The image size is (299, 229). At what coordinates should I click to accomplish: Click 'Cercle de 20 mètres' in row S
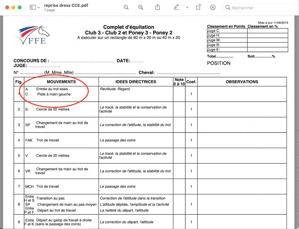pyautogui.click(x=53, y=109)
